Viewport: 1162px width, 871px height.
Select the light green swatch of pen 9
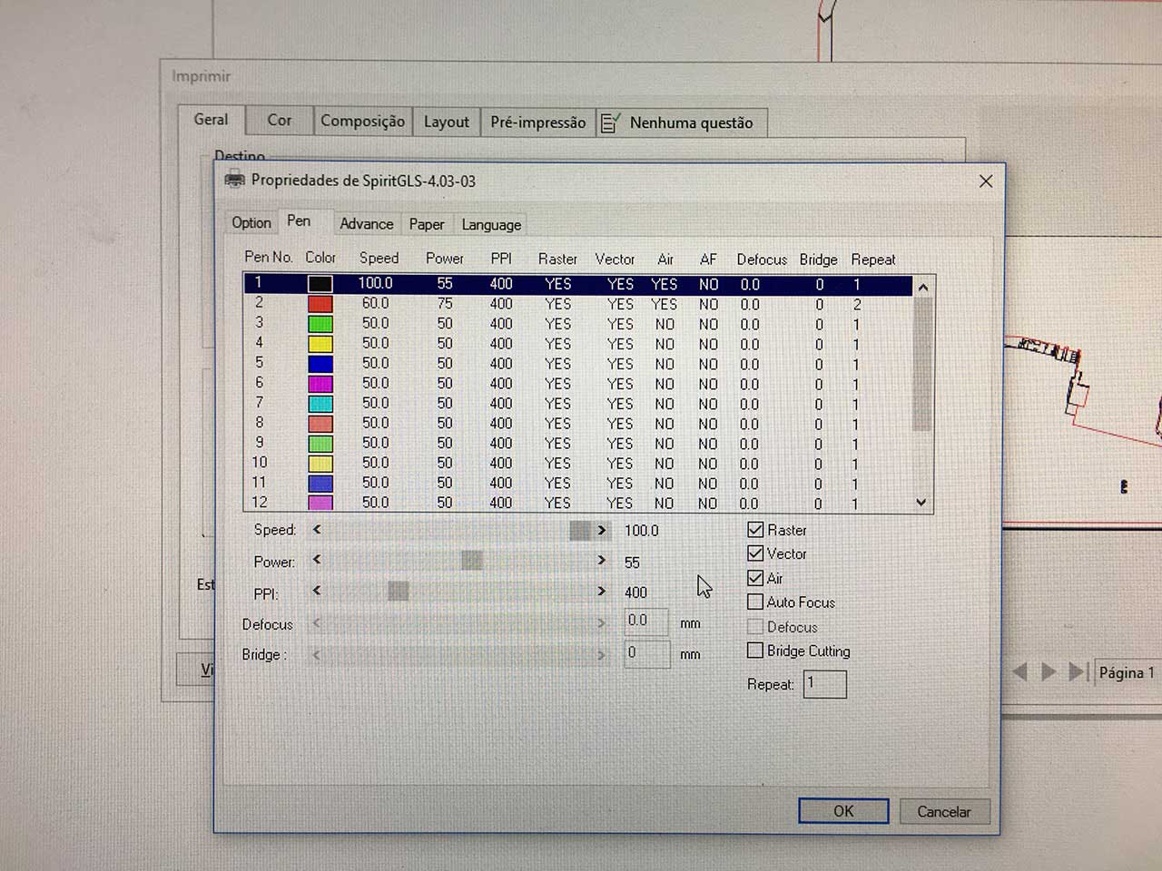pyautogui.click(x=320, y=444)
